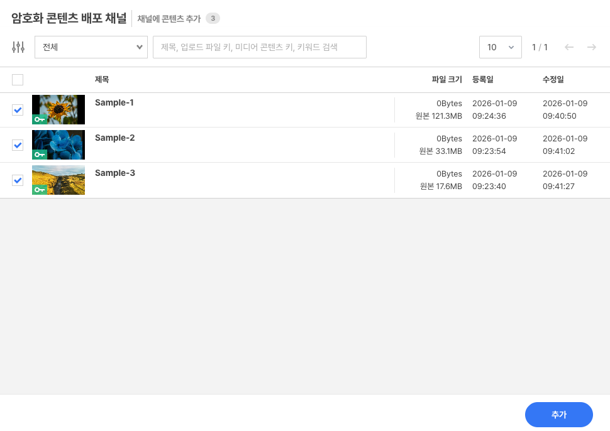Click the sliders icon near the filter dropdown

pos(18,46)
